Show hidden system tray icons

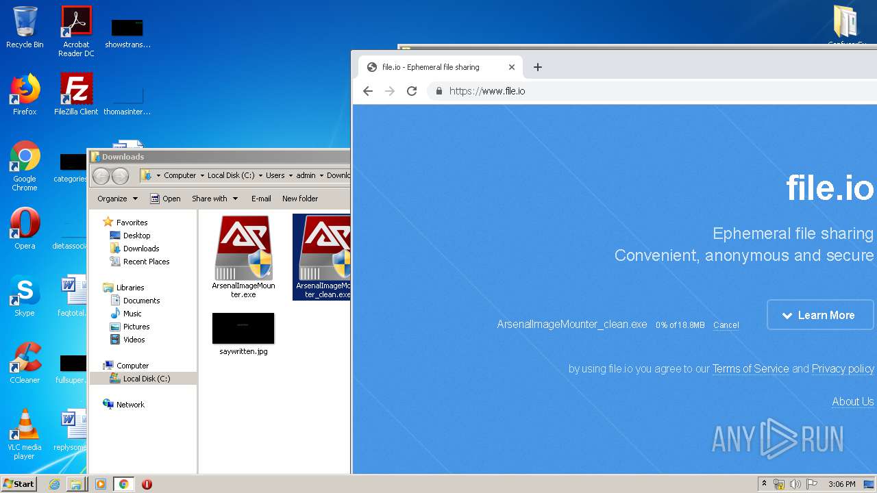(764, 484)
